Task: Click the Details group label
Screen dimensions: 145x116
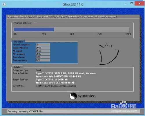Action: [17, 67]
